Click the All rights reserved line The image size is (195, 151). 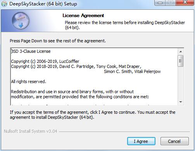(x=29, y=82)
